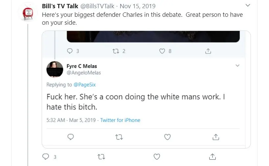Click heart icon showing 8 likes
This screenshot has height=166, width=269.
[162, 51]
